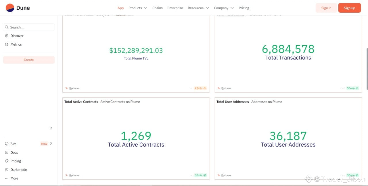Viewport: 368px width, 186px height.
Task: Click the Metrics target icon
Action: (x=7, y=44)
